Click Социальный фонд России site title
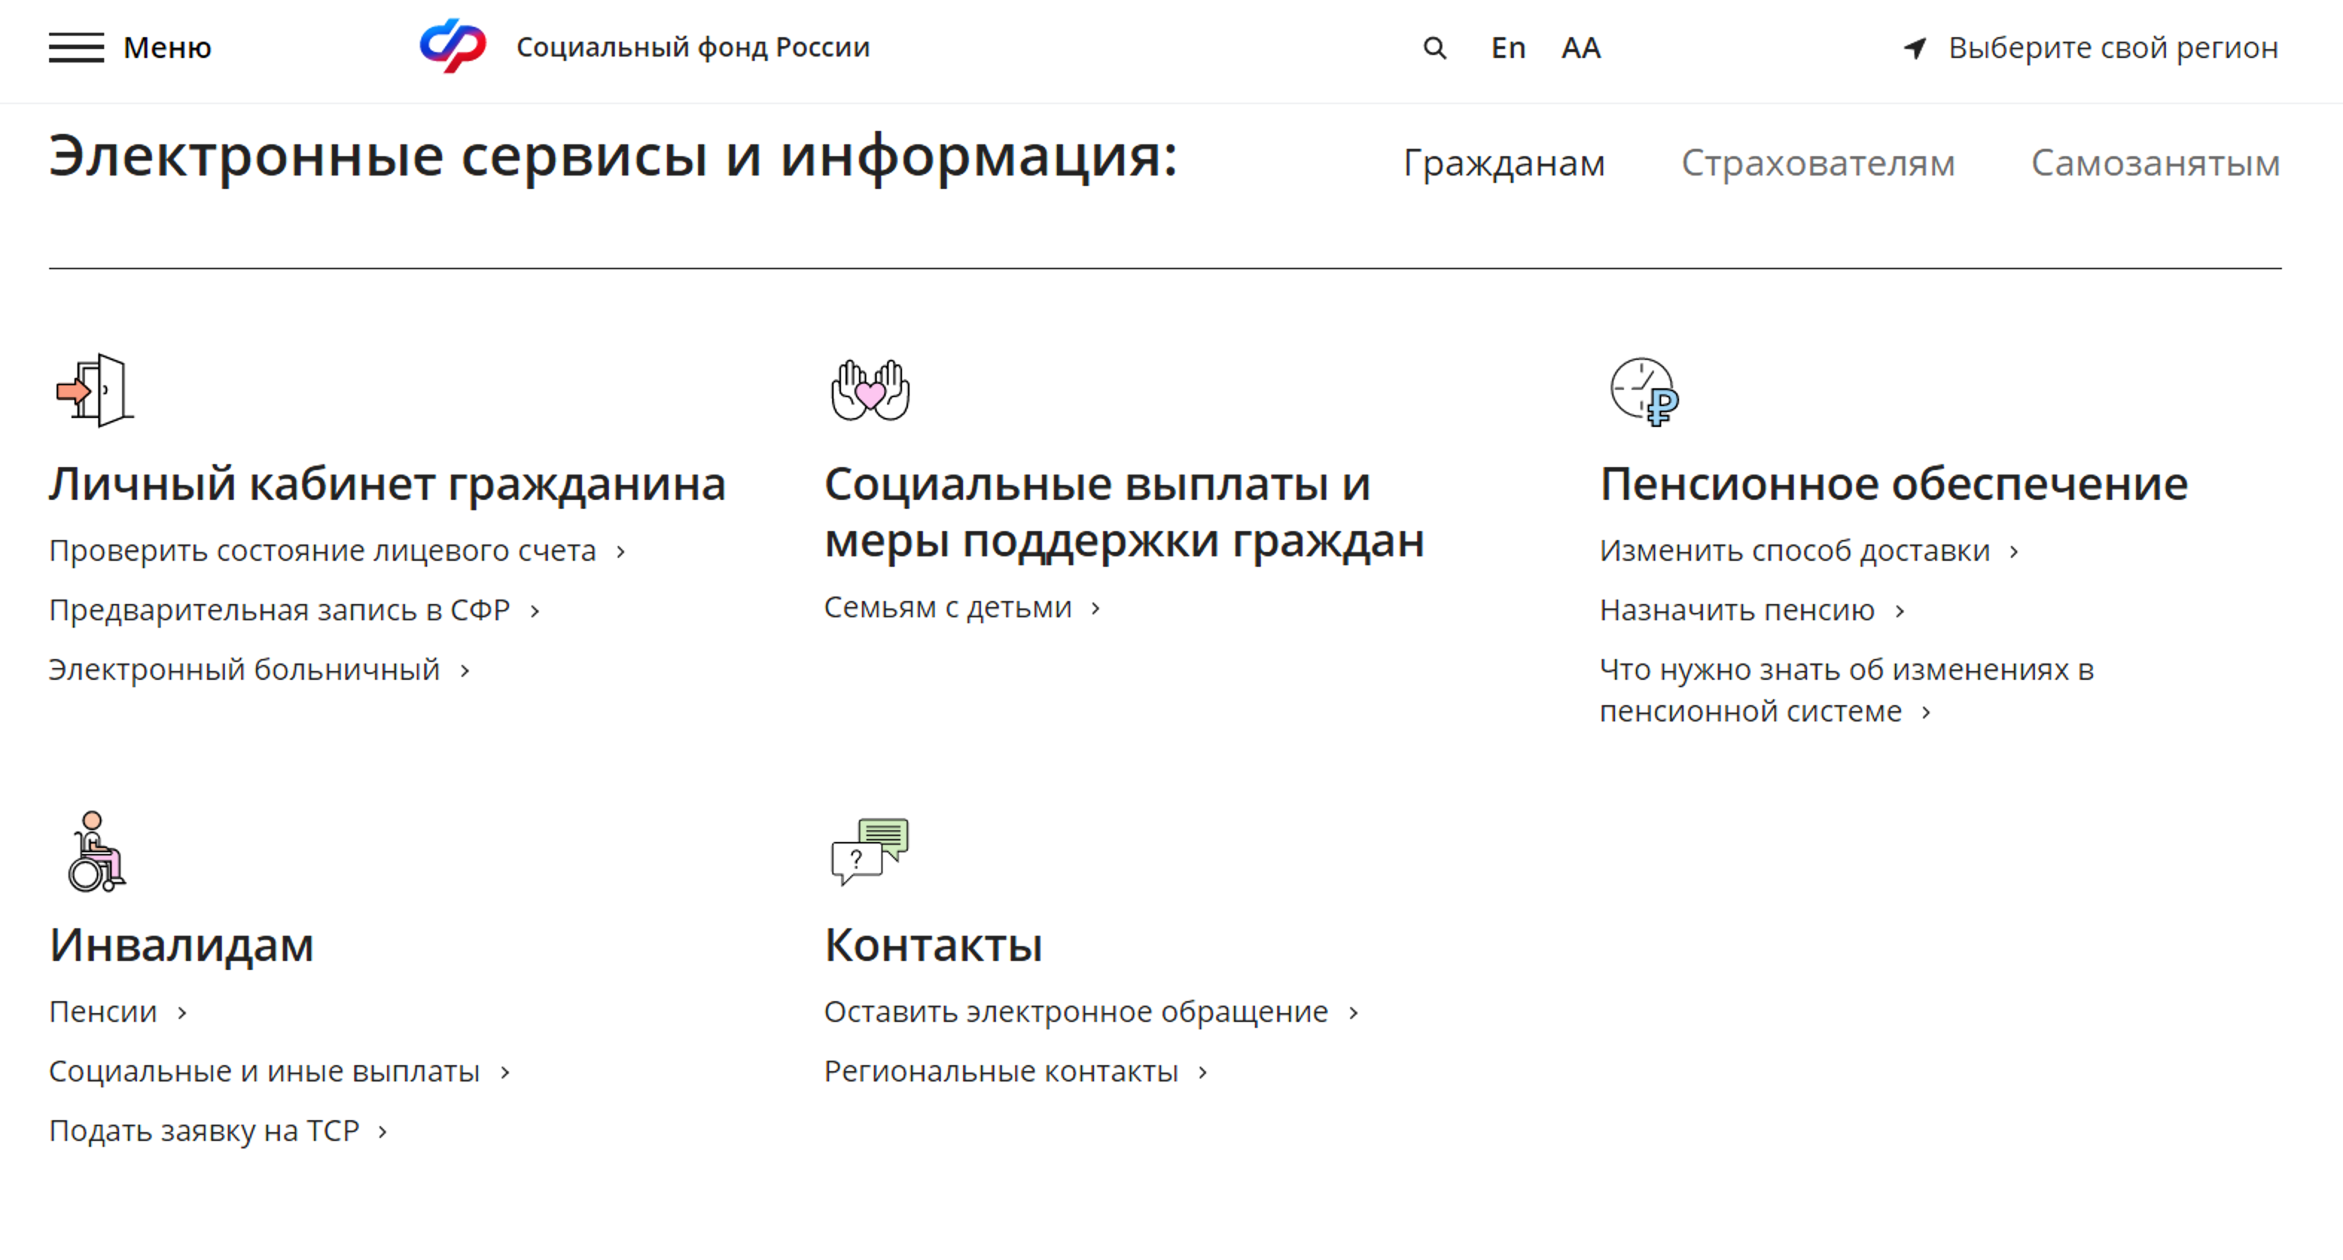The image size is (2343, 1260). (693, 48)
